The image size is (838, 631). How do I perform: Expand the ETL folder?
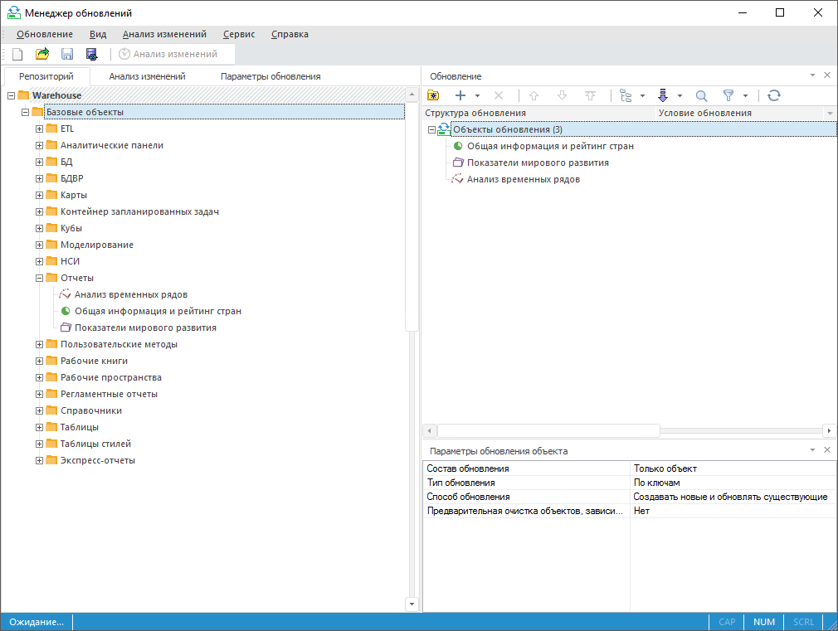tap(39, 129)
